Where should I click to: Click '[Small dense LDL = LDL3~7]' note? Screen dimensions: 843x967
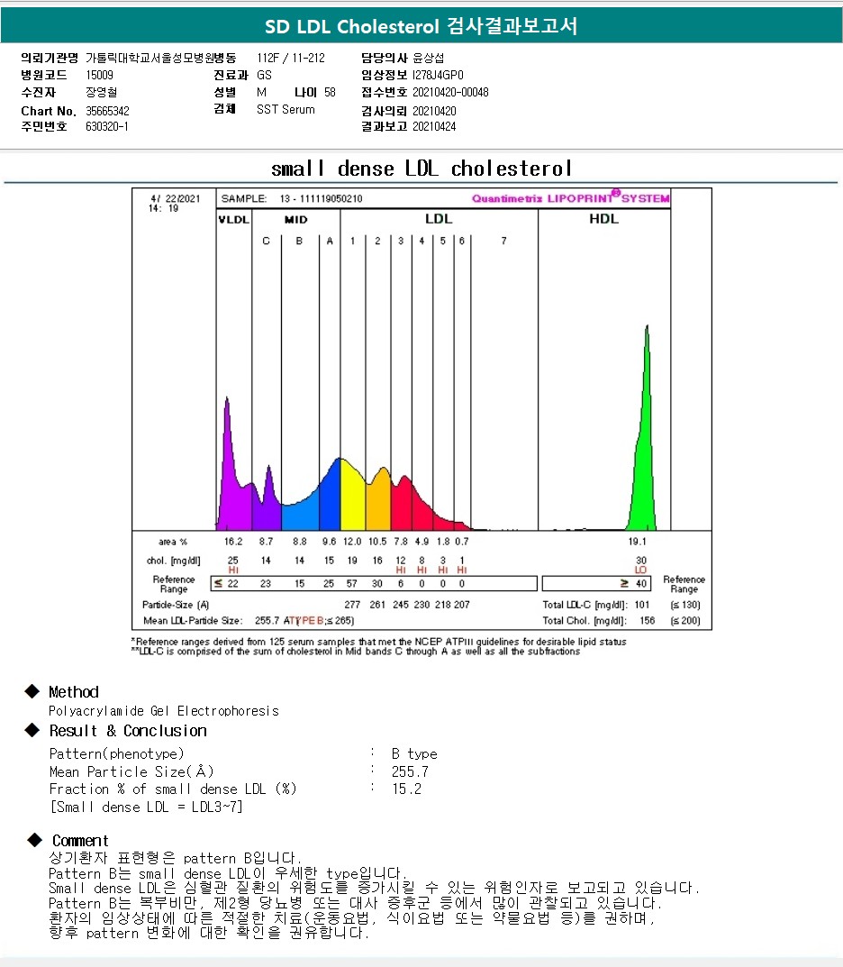(x=147, y=807)
